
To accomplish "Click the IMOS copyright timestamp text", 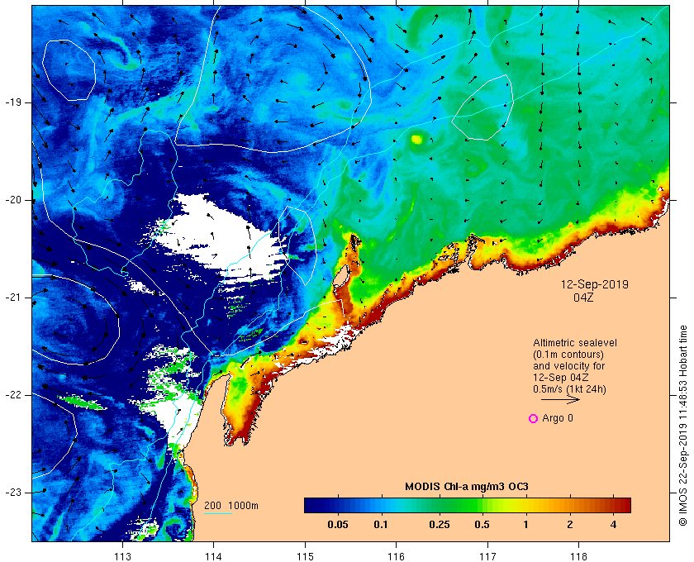I will pyautogui.click(x=683, y=426).
